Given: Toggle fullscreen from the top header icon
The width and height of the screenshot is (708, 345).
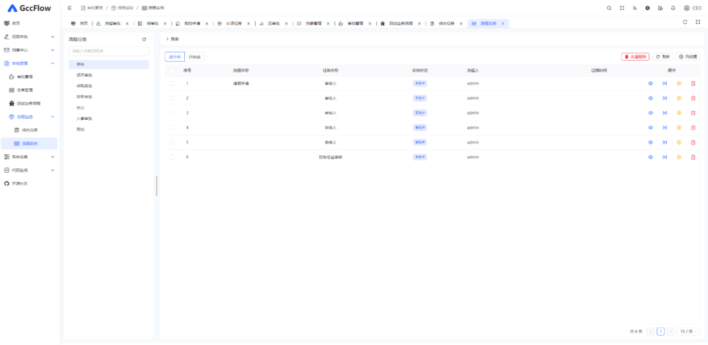Looking at the screenshot, I should (x=621, y=8).
